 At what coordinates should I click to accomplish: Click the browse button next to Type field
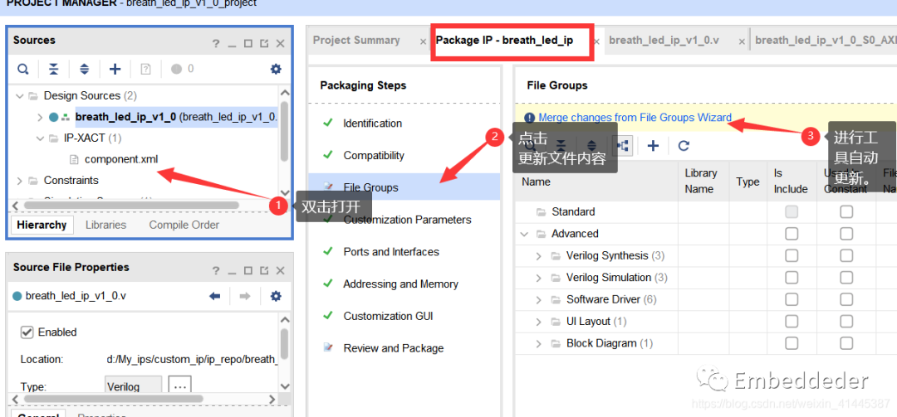point(179,385)
